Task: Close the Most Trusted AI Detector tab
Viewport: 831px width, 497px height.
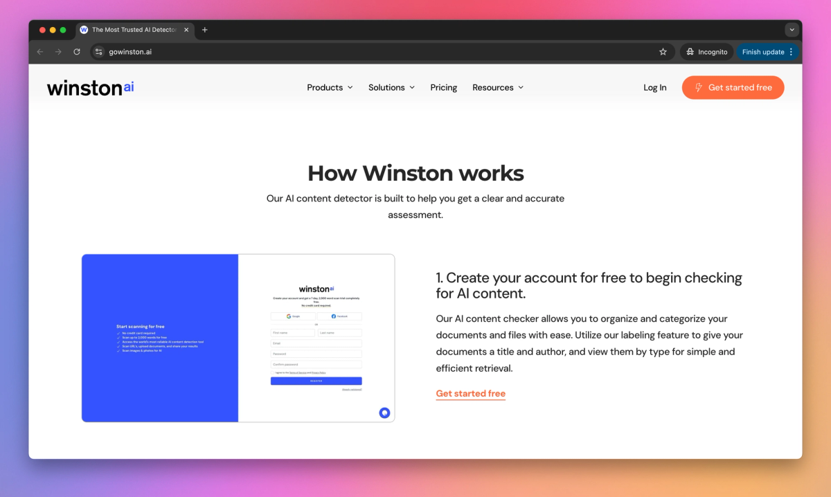Action: (186, 30)
